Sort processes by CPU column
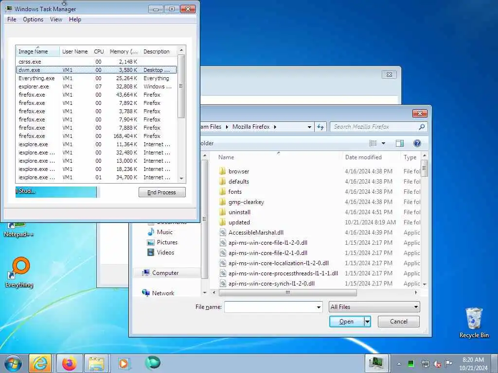 (x=99, y=51)
